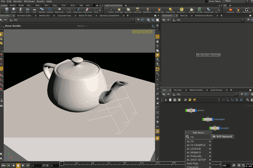Toggle the viewport lock icon
This screenshot has width=253, height=168.
(x=157, y=41)
